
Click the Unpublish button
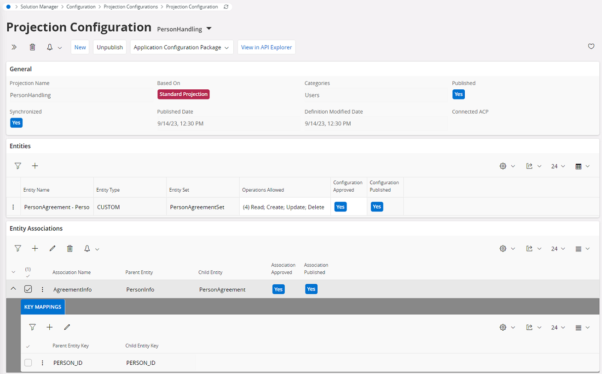tap(110, 47)
